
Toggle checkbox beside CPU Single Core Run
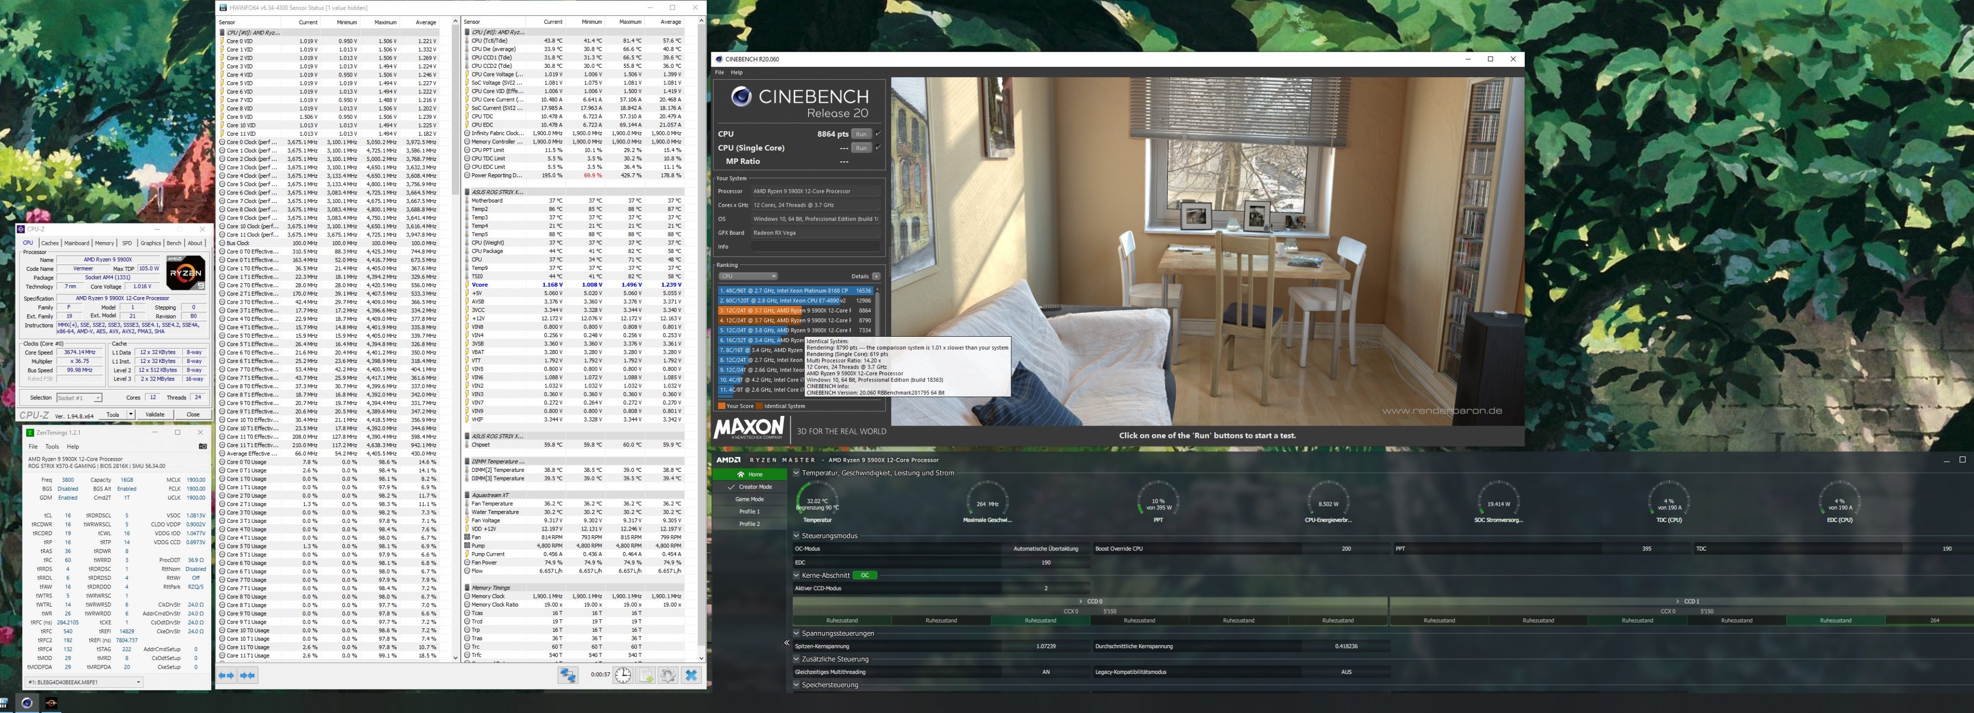[878, 147]
